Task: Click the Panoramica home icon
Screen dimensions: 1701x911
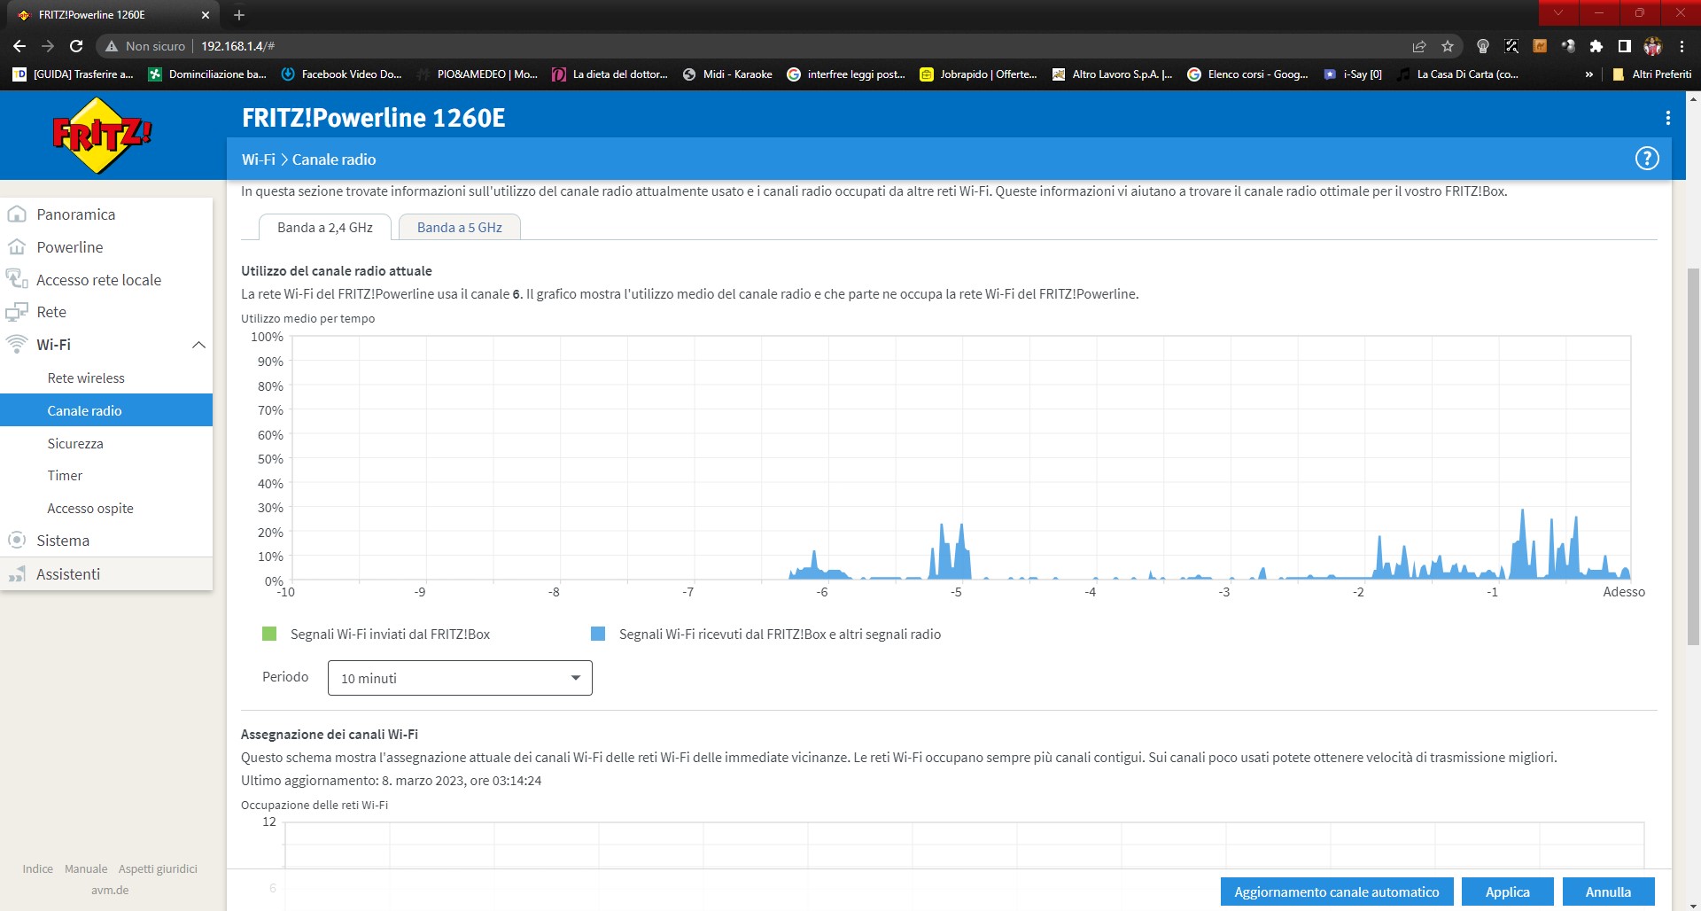Action: point(17,214)
